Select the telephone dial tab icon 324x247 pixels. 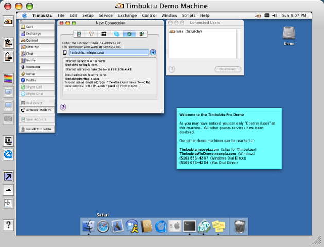[104, 34]
